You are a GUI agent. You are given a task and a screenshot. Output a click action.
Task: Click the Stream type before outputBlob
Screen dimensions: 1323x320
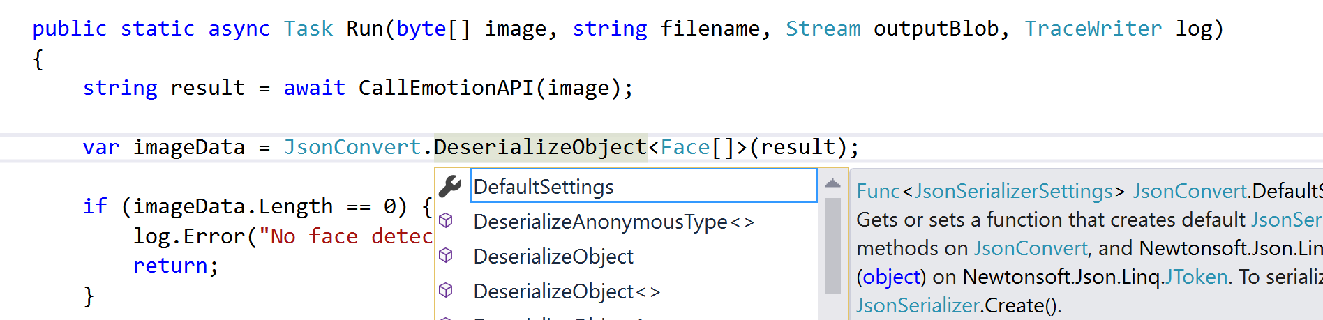(x=823, y=29)
